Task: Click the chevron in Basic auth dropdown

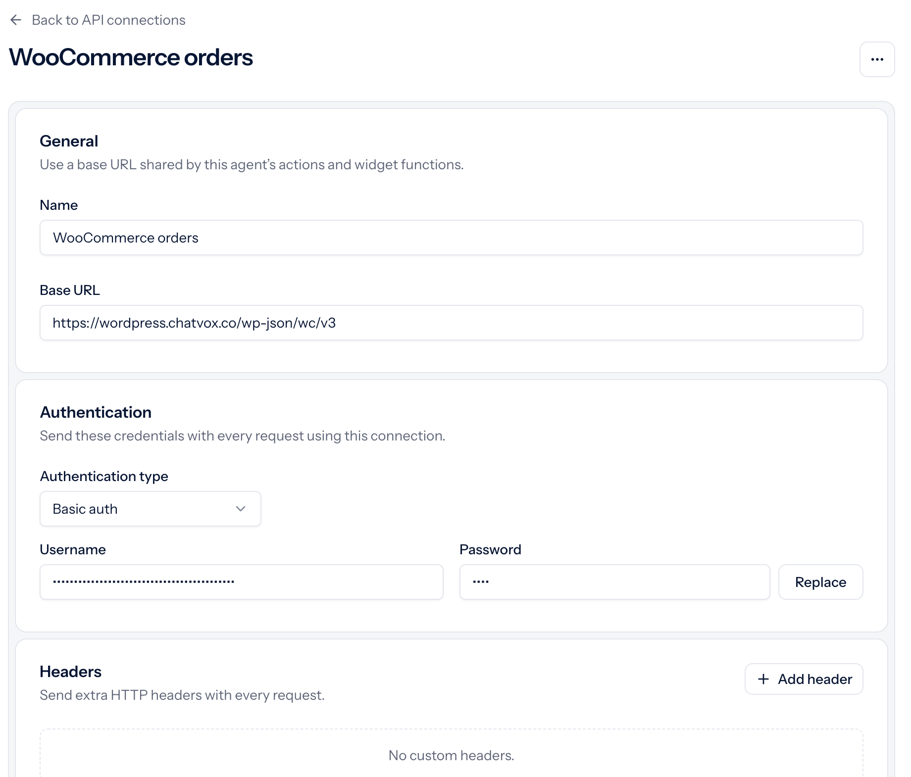Action: click(x=241, y=509)
